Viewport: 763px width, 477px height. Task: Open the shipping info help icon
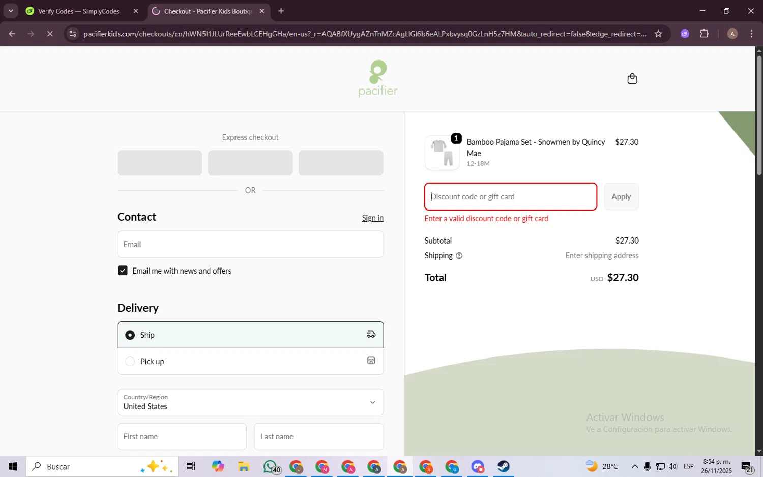click(x=459, y=256)
